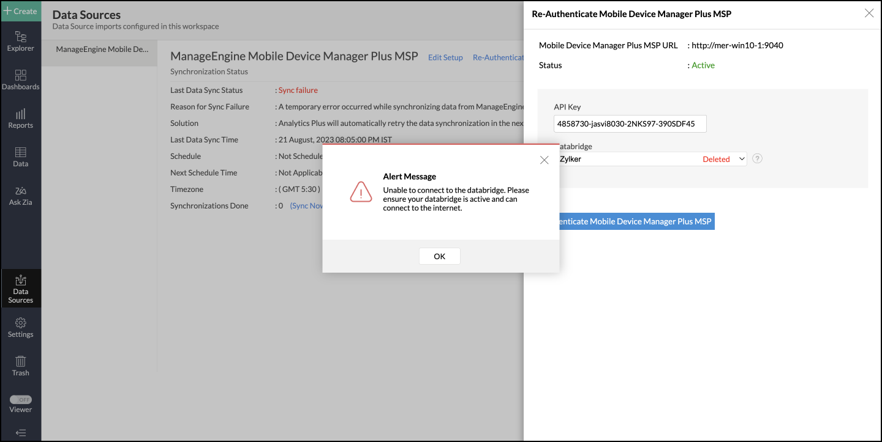
Task: Click the Create button
Action: point(20,11)
